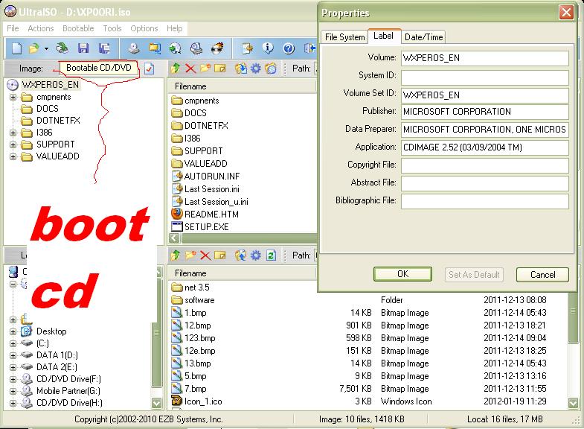Click the image file list horizontal scroll left arrow
The image size is (584, 429).
[174, 238]
